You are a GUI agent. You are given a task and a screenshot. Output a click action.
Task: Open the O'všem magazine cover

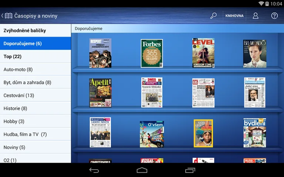pyautogui.click(x=152, y=134)
